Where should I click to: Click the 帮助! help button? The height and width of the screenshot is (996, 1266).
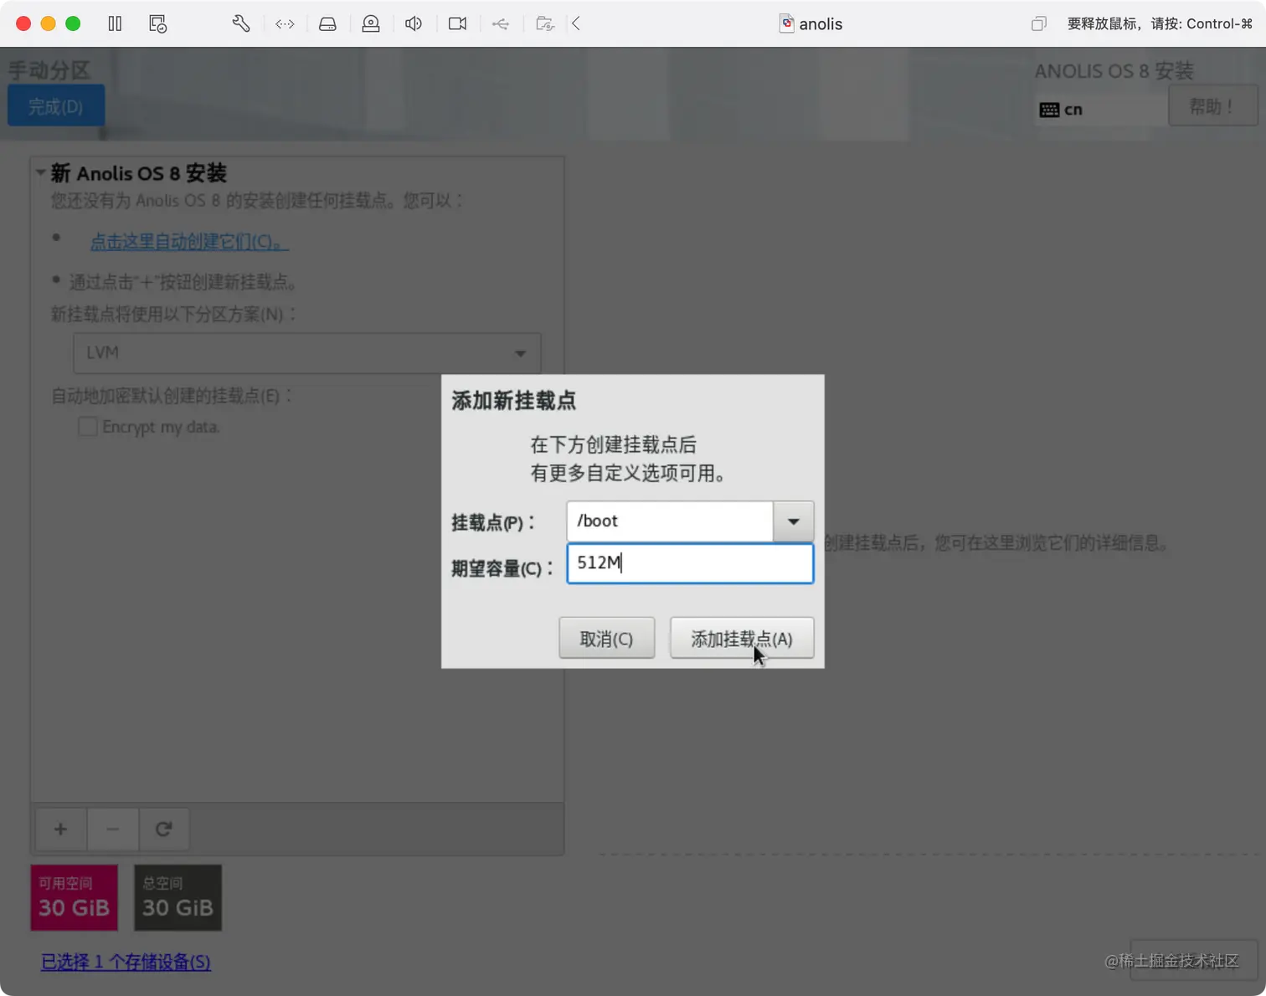1212,106
